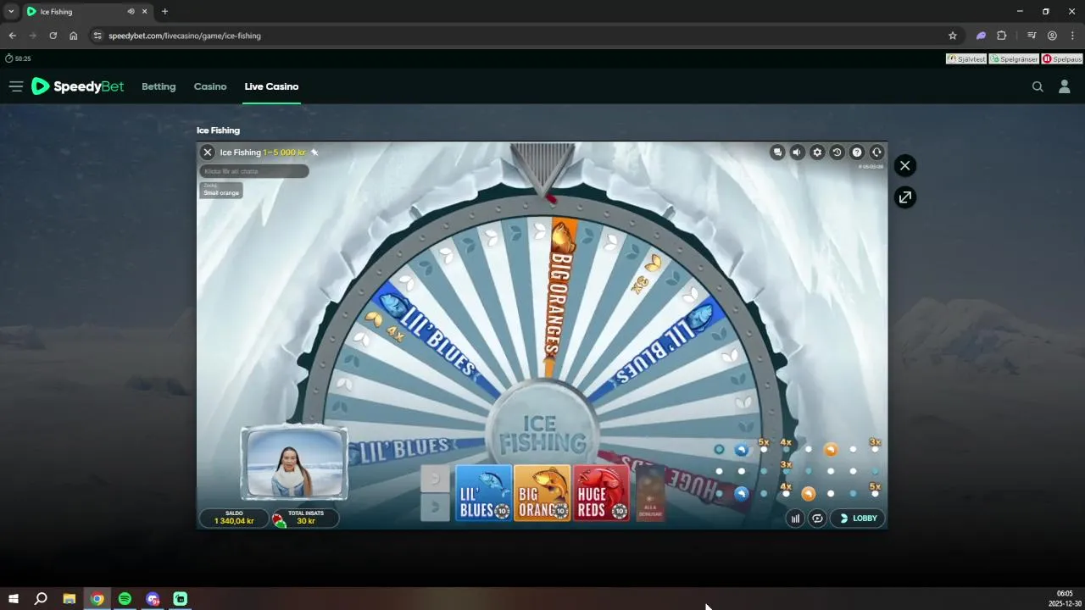The height and width of the screenshot is (610, 1085).
Task: Open the user account profile icon
Action: coord(1065,86)
